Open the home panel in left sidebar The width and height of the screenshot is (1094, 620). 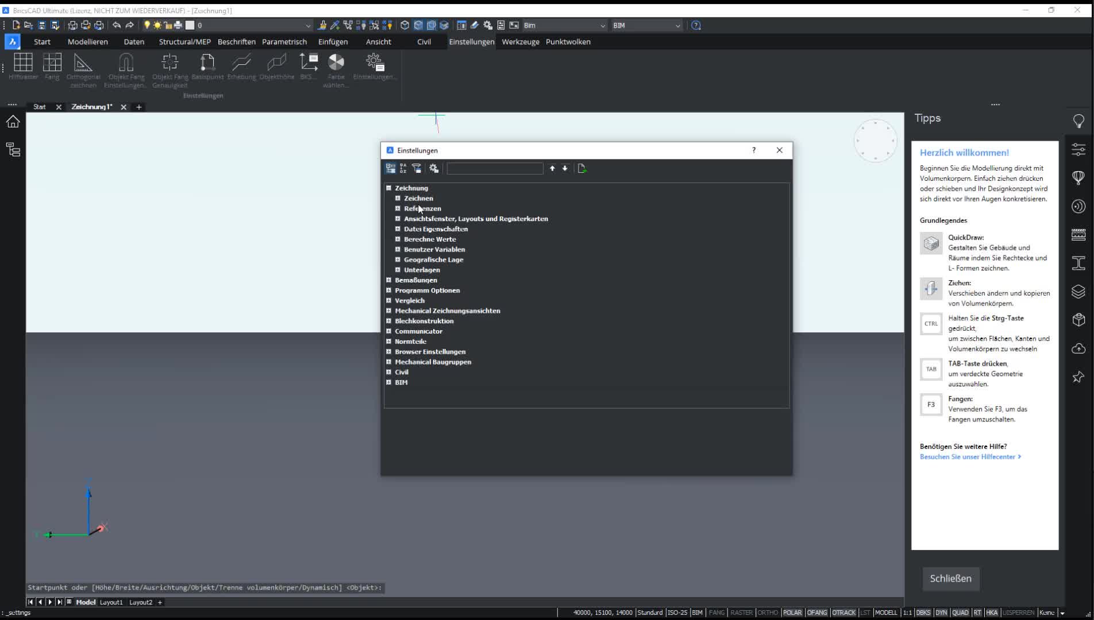13,122
